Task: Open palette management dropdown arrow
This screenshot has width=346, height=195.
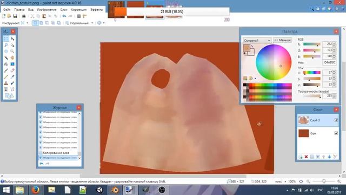Action: point(256,78)
